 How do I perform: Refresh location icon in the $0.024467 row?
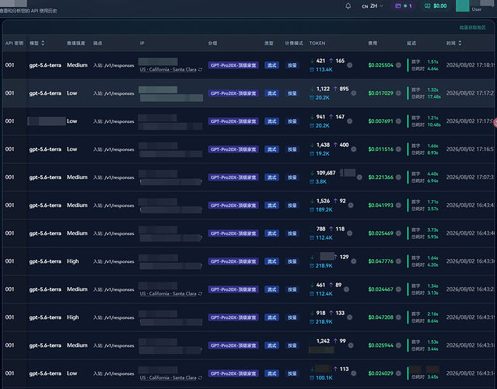tap(200, 293)
